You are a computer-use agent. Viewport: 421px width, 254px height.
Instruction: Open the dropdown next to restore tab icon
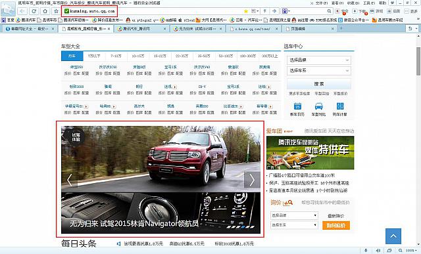point(416,28)
